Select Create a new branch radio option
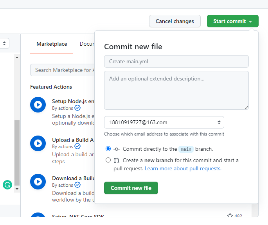 [x=108, y=160]
